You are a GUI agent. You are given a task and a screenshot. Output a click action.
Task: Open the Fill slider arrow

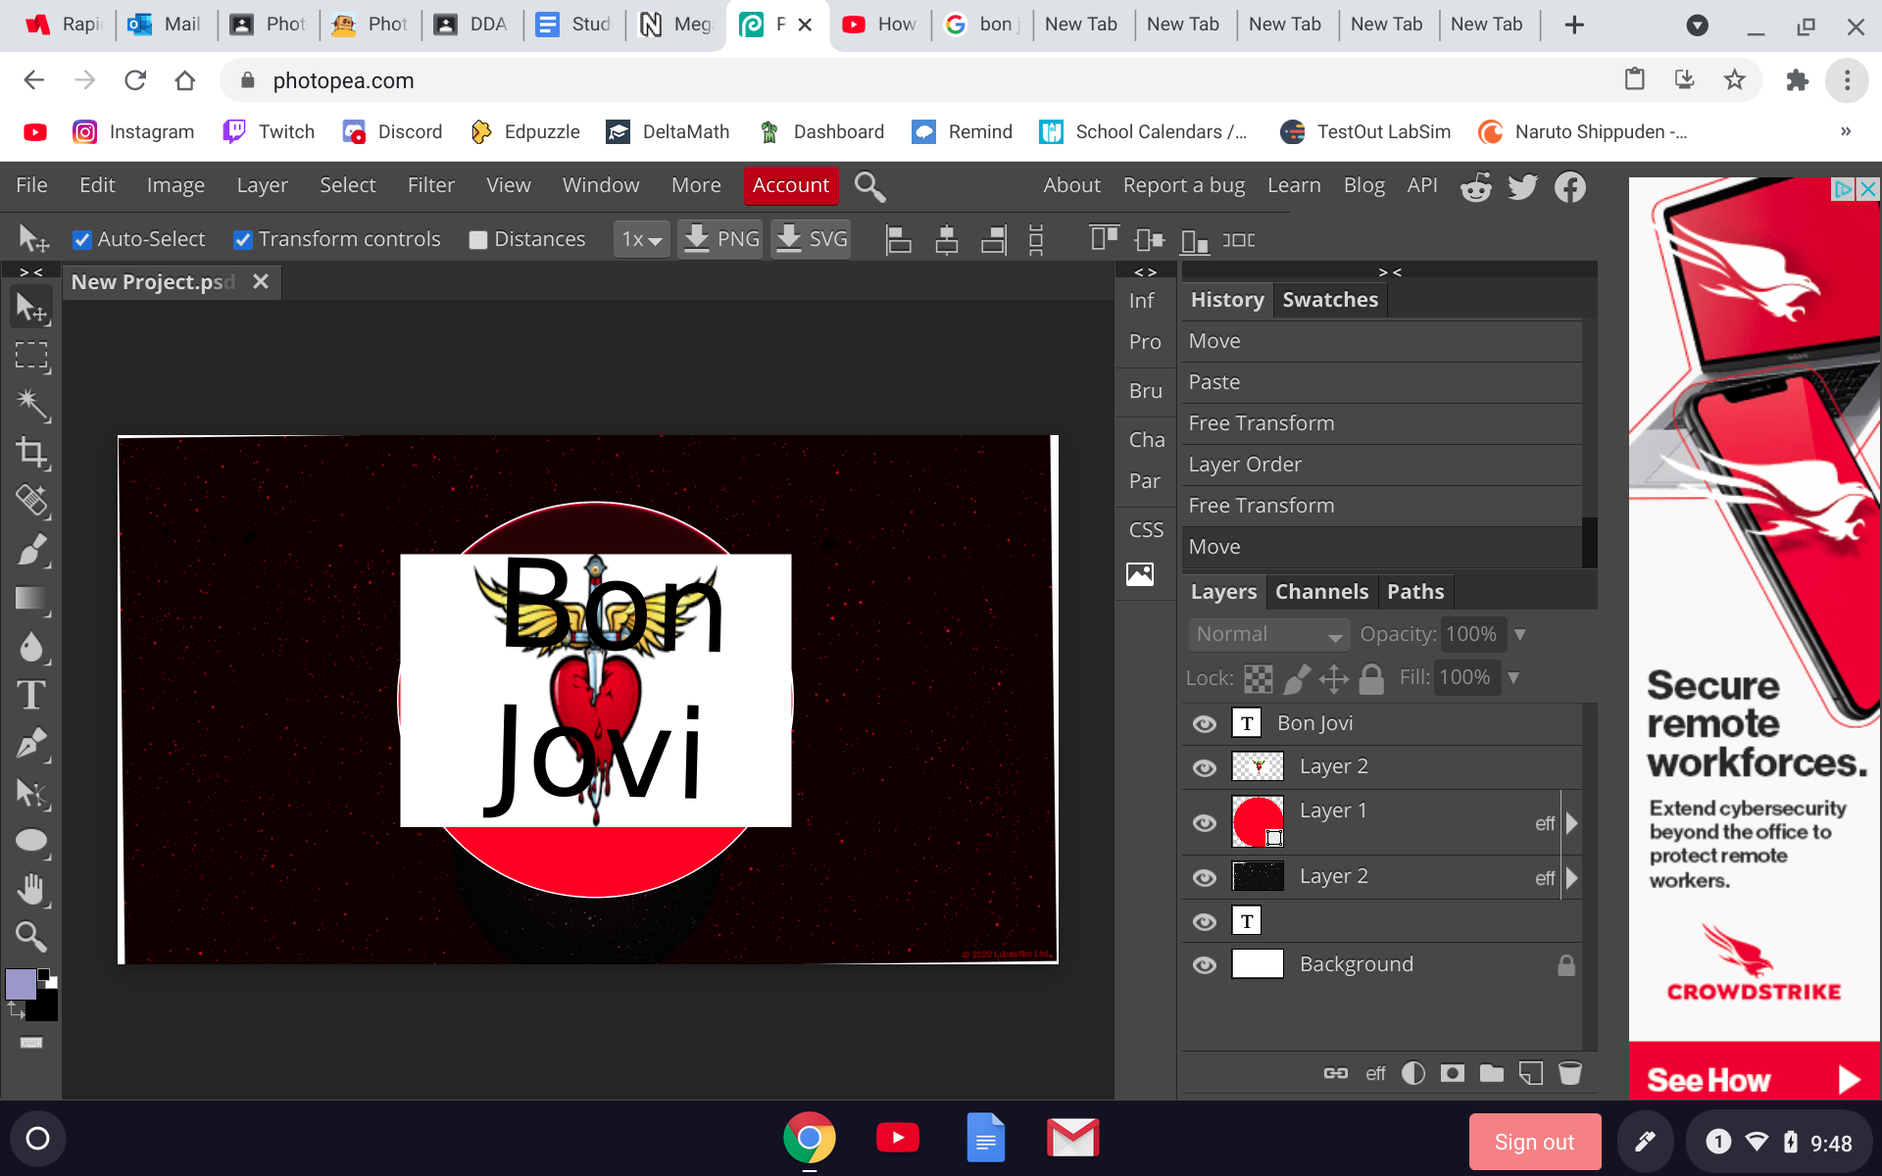point(1513,678)
